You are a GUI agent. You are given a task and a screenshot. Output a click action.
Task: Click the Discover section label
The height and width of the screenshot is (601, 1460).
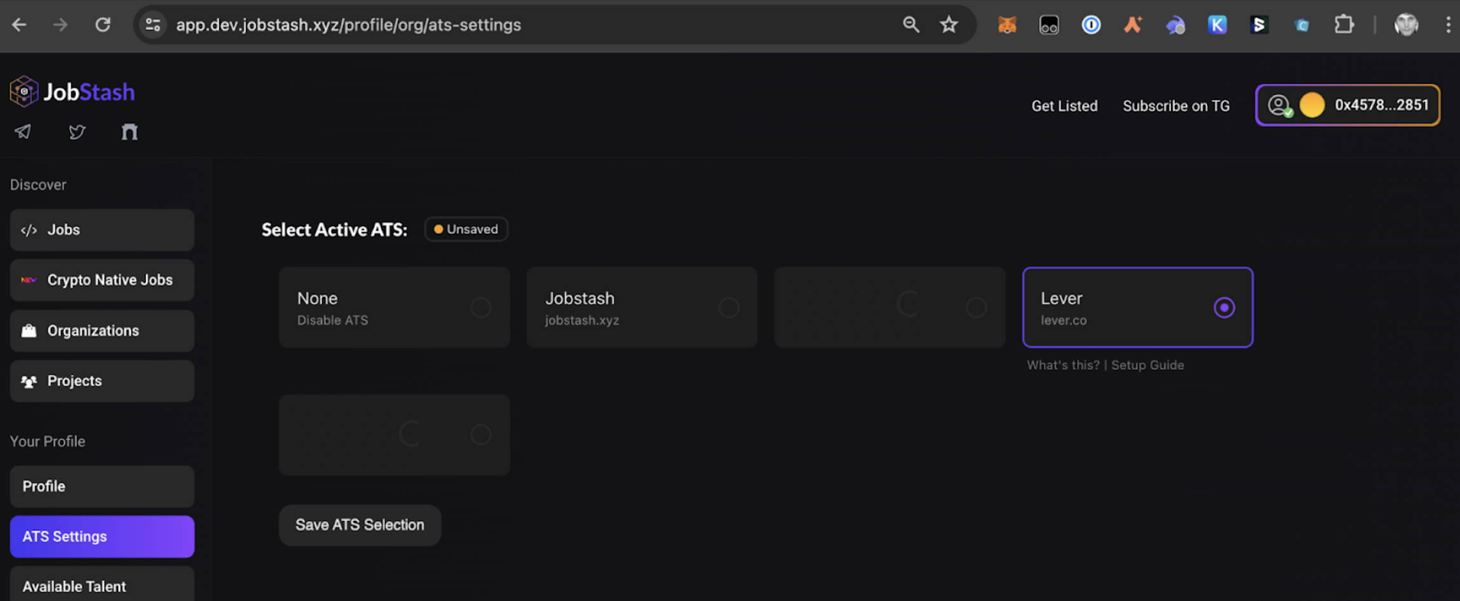(x=38, y=185)
